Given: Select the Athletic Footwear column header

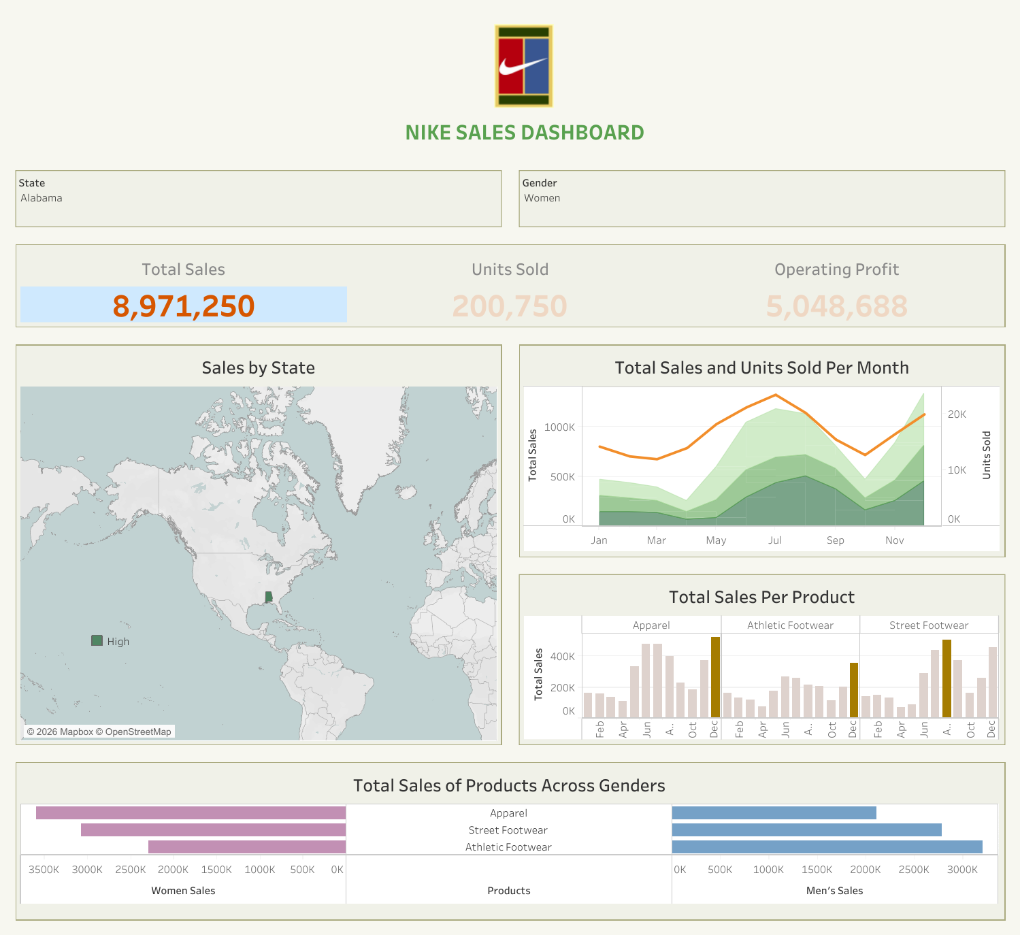Looking at the screenshot, I should [790, 625].
